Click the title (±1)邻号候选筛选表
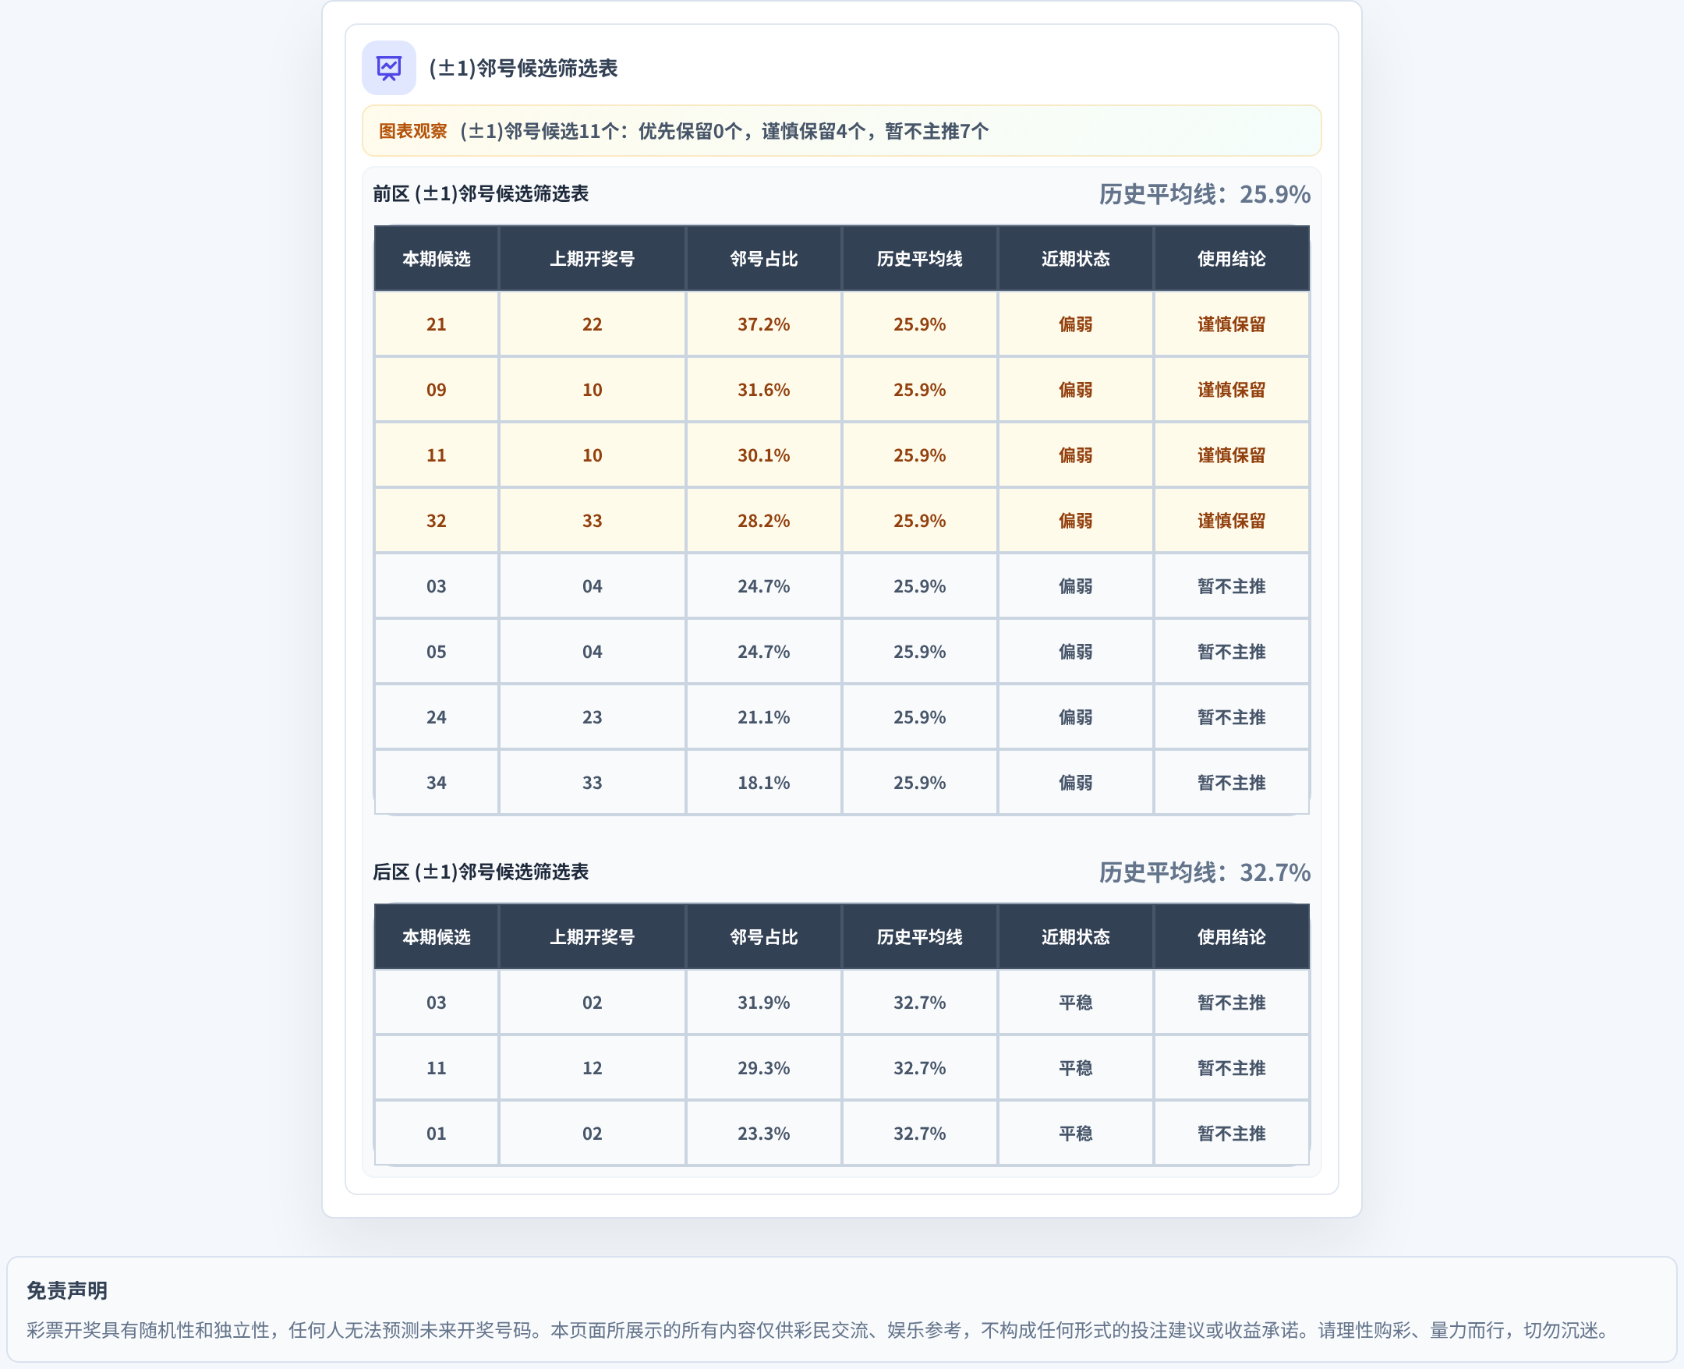The image size is (1684, 1369). [523, 69]
